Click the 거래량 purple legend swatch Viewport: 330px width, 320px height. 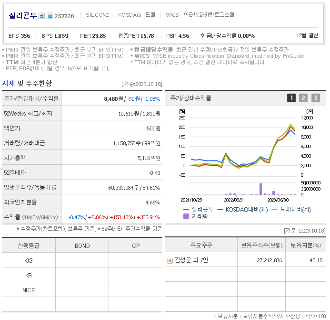(186, 216)
